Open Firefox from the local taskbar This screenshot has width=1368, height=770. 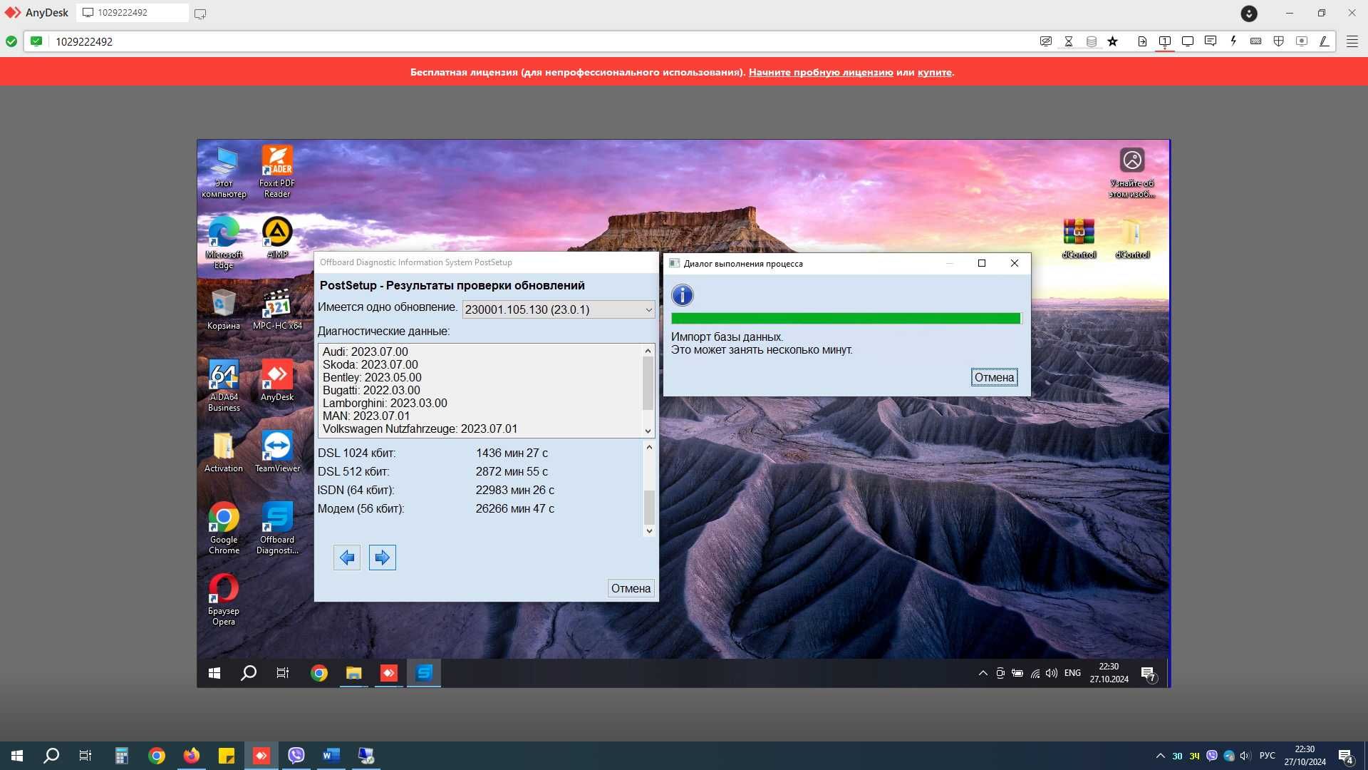point(191,756)
